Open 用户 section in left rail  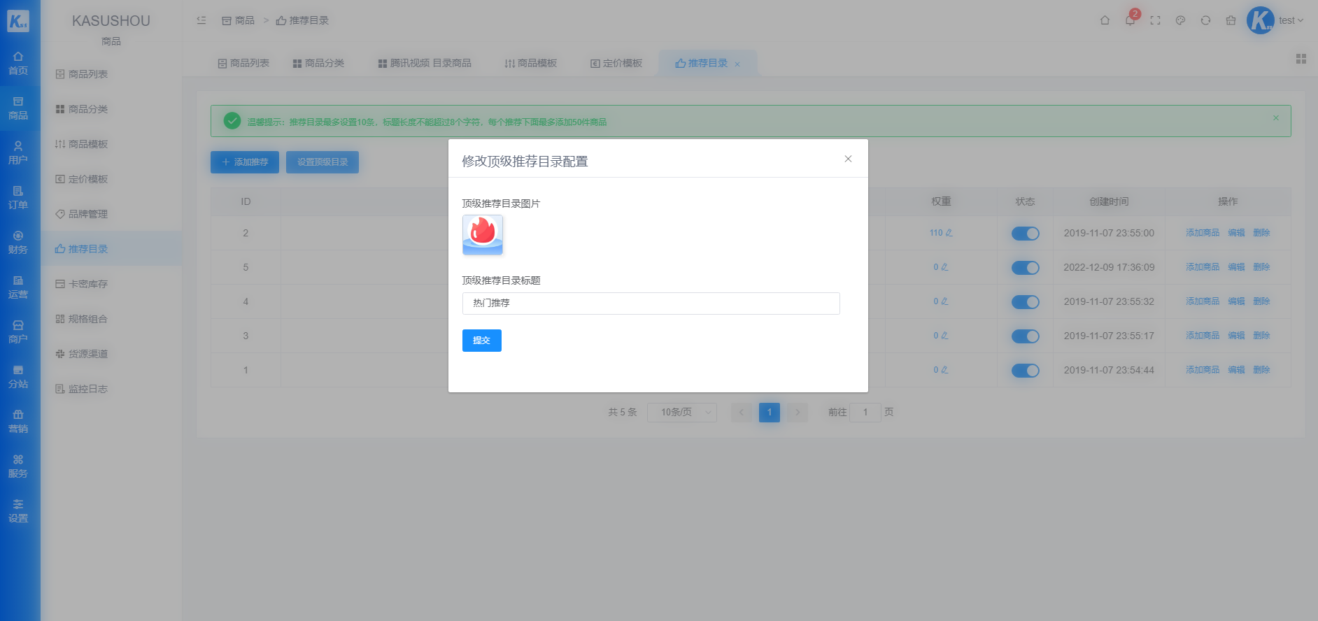coord(18,153)
